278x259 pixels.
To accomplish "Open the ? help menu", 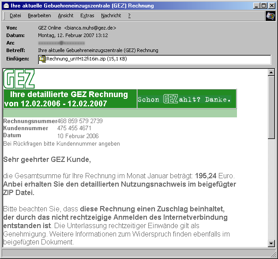I will click(129, 16).
